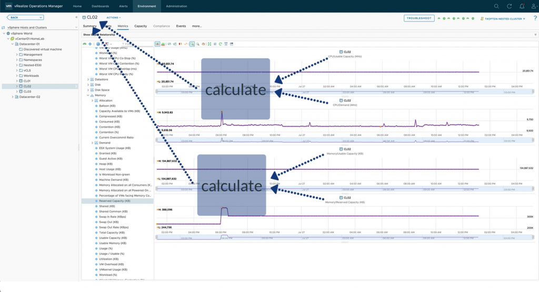Select Usable Capacity (KB) memory metric

pos(113,238)
